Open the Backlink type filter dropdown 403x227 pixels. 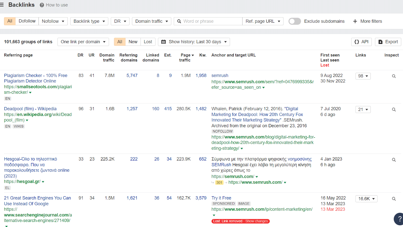(x=89, y=21)
